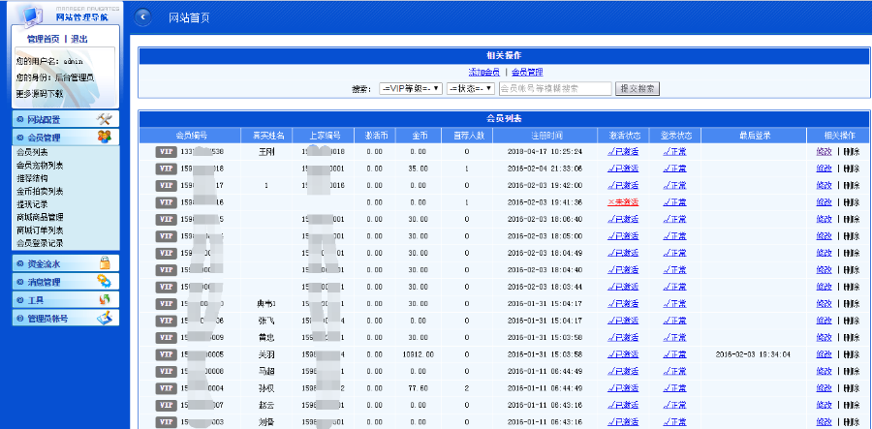Click the 直荐人数 column header
Image resolution: width=872 pixels, height=429 pixels.
(466, 135)
